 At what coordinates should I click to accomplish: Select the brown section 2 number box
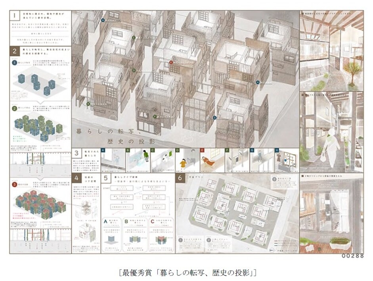coord(15,50)
